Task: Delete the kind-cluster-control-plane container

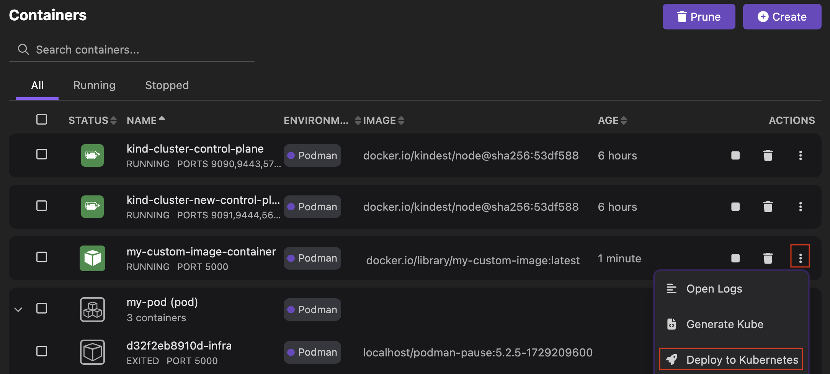Action: coord(768,155)
